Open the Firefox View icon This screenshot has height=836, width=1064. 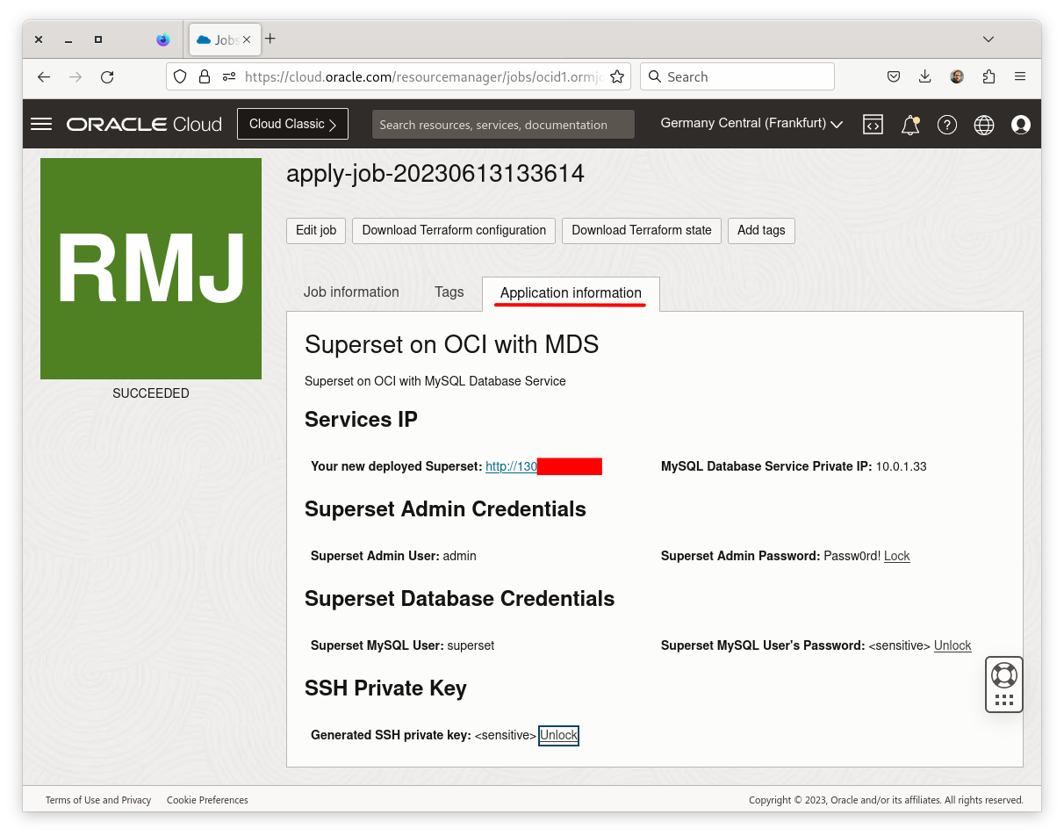pos(163,40)
